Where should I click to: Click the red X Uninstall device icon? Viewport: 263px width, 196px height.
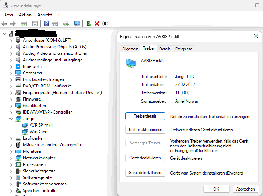click(x=97, y=24)
